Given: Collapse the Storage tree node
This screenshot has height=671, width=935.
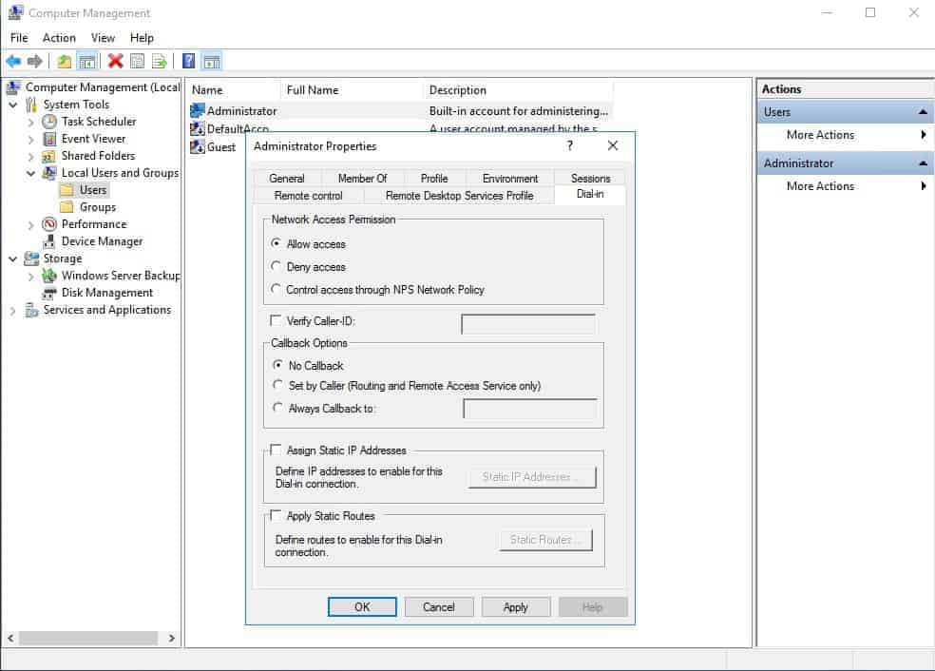Looking at the screenshot, I should coord(13,259).
